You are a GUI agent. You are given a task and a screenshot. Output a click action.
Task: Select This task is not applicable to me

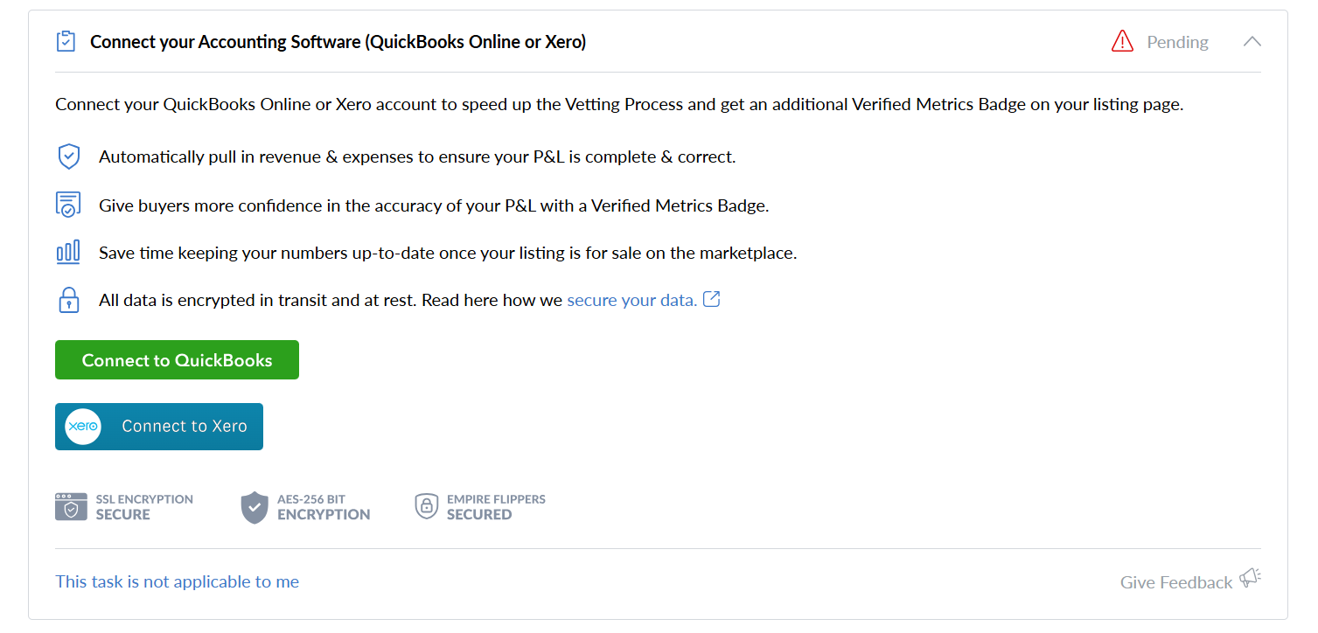(x=177, y=581)
